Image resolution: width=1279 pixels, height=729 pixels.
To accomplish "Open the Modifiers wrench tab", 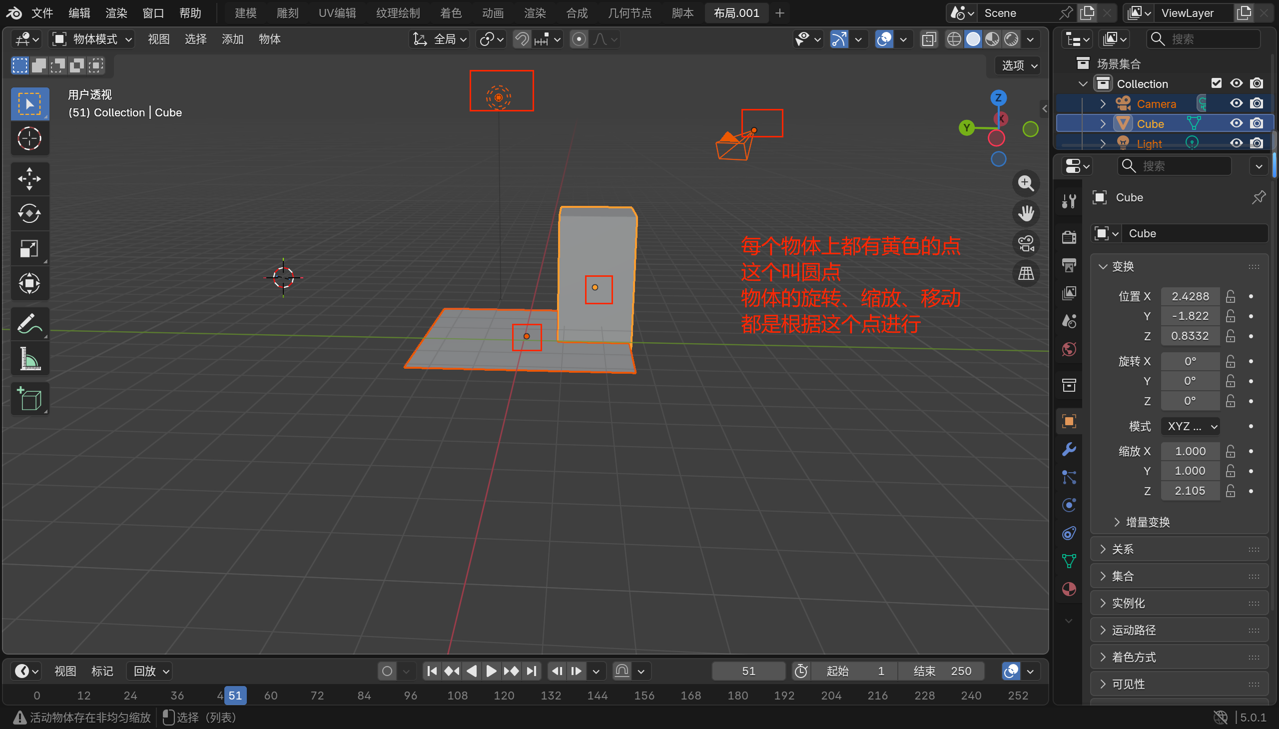I will (1069, 449).
